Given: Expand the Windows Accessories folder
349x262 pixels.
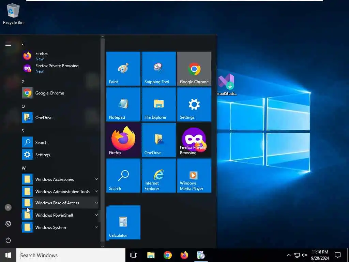Looking at the screenshot, I should coord(60,179).
